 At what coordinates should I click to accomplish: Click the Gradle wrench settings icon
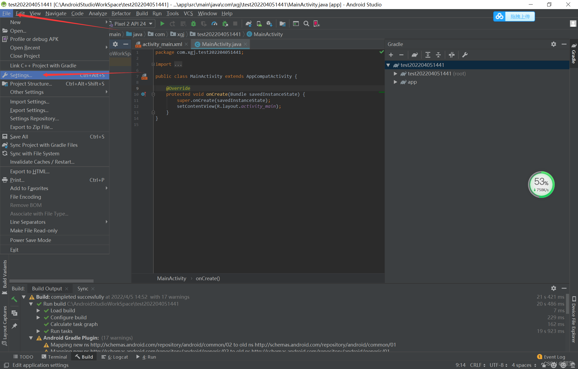(x=465, y=55)
